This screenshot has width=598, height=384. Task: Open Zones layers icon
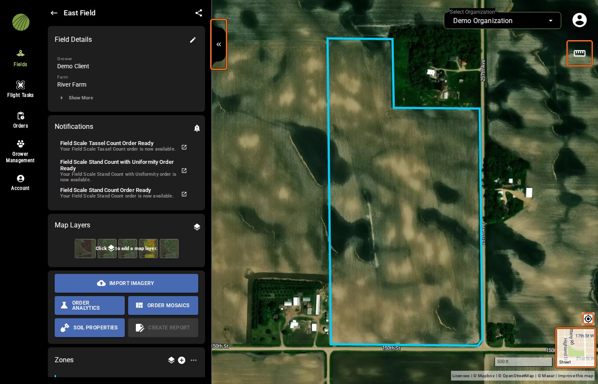tap(171, 360)
